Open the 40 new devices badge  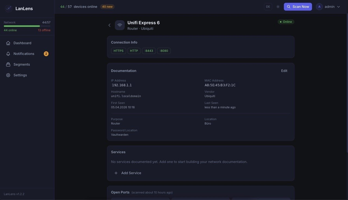click(x=107, y=7)
